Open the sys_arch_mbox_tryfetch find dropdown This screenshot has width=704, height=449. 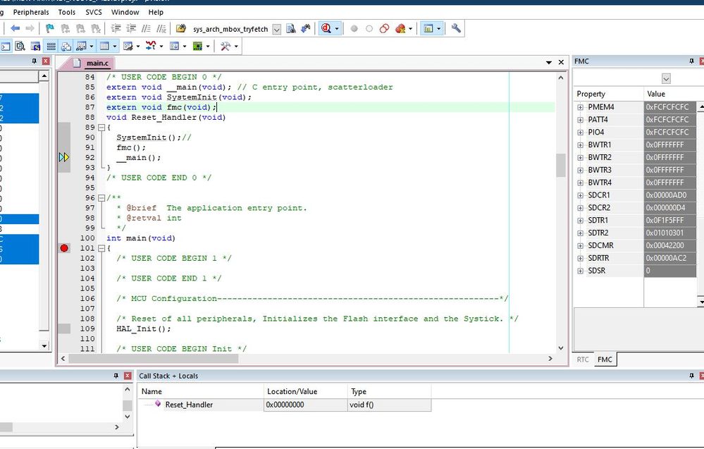click(276, 29)
